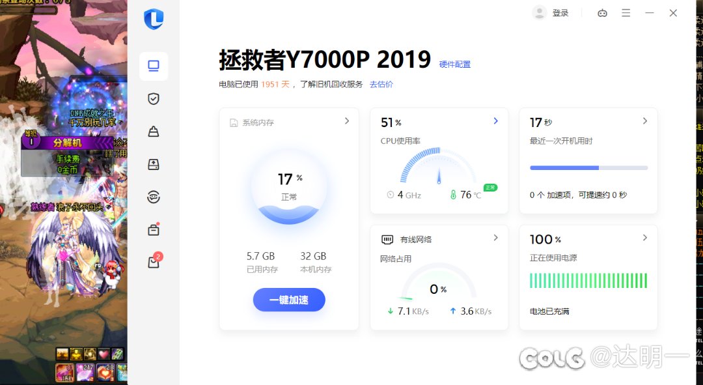Screen dimensions: 703x385
Task: Click the blue upload arrow icon
Action: (453, 311)
